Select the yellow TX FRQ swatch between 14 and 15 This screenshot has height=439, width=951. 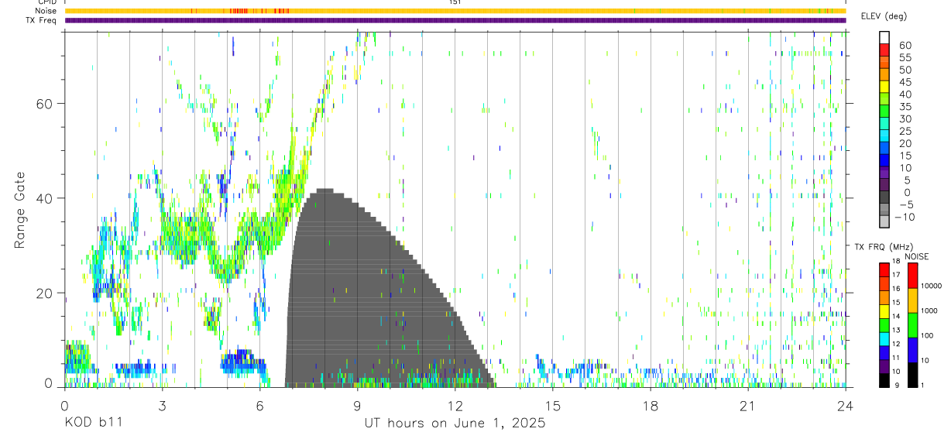tap(884, 310)
